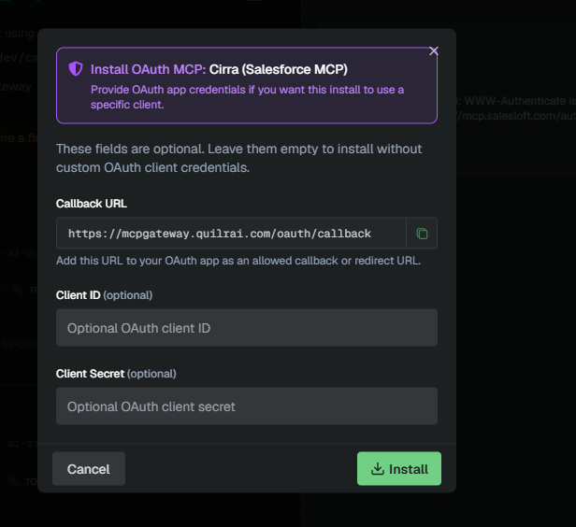Focus the Client ID input field
The width and height of the screenshot is (576, 527).
click(x=247, y=328)
